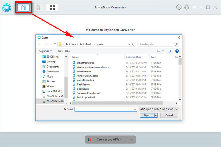
Task: Sort by Type column header
Action: pos(153,57)
